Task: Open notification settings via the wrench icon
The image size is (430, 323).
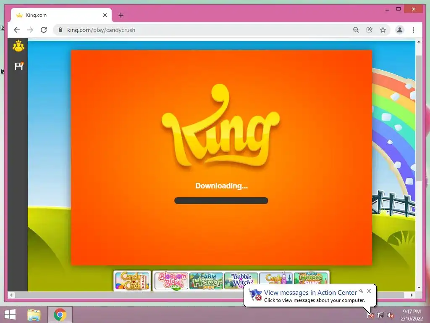Action: (x=361, y=291)
